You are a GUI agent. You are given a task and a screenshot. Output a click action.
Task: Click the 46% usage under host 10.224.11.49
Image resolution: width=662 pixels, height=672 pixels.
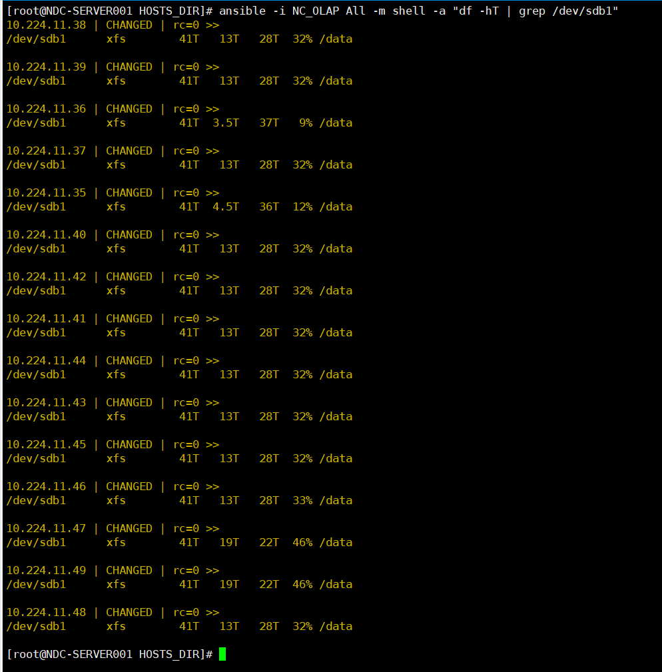click(302, 584)
